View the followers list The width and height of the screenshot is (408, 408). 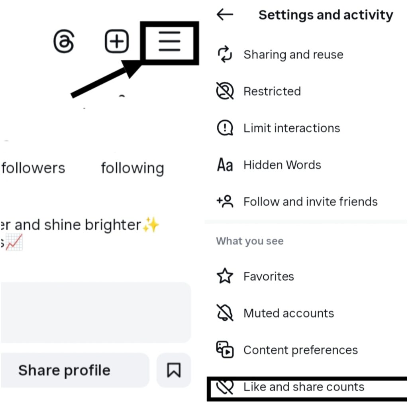tap(33, 168)
